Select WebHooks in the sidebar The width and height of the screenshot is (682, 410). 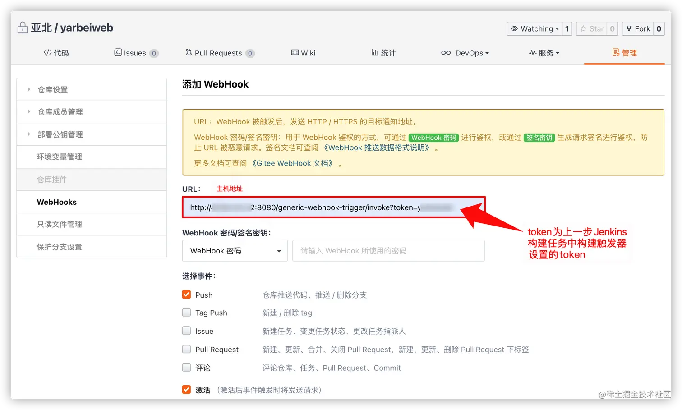click(x=92, y=202)
